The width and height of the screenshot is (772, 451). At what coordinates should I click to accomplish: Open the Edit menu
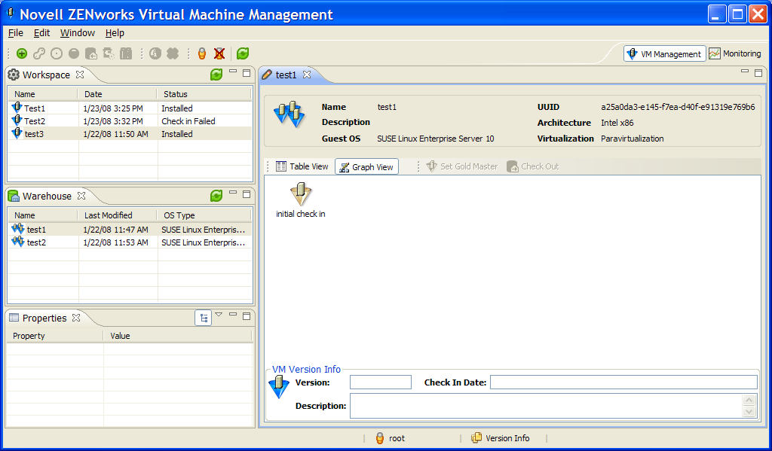click(41, 33)
